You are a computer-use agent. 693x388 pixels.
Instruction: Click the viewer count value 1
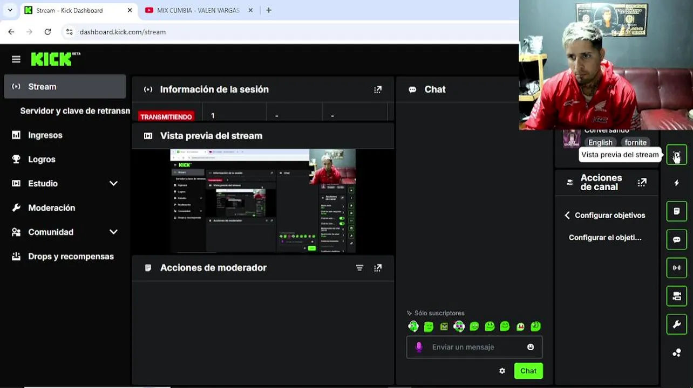point(213,116)
